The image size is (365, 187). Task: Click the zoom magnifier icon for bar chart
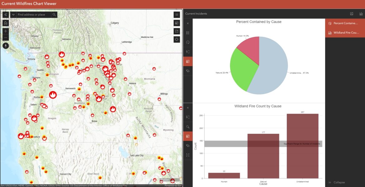pyautogui.click(x=188, y=127)
